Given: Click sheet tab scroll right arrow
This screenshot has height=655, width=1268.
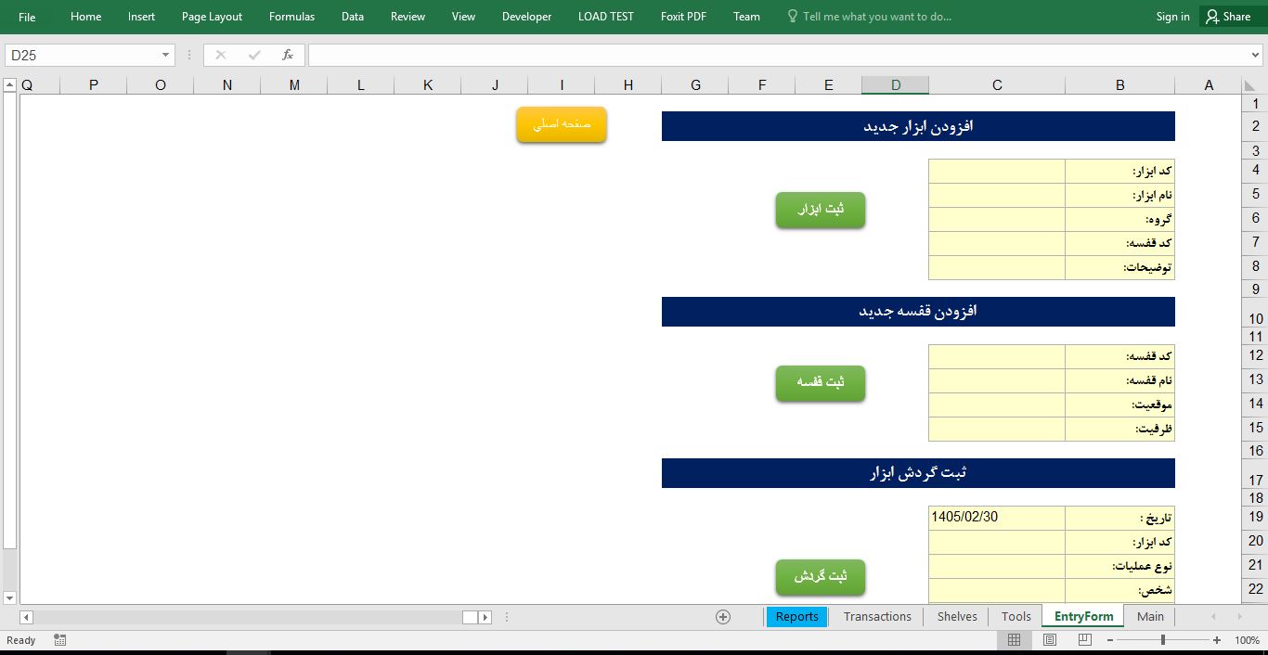Looking at the screenshot, I should click(1242, 617).
